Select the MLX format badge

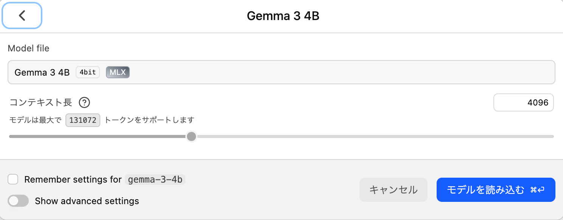click(x=117, y=72)
